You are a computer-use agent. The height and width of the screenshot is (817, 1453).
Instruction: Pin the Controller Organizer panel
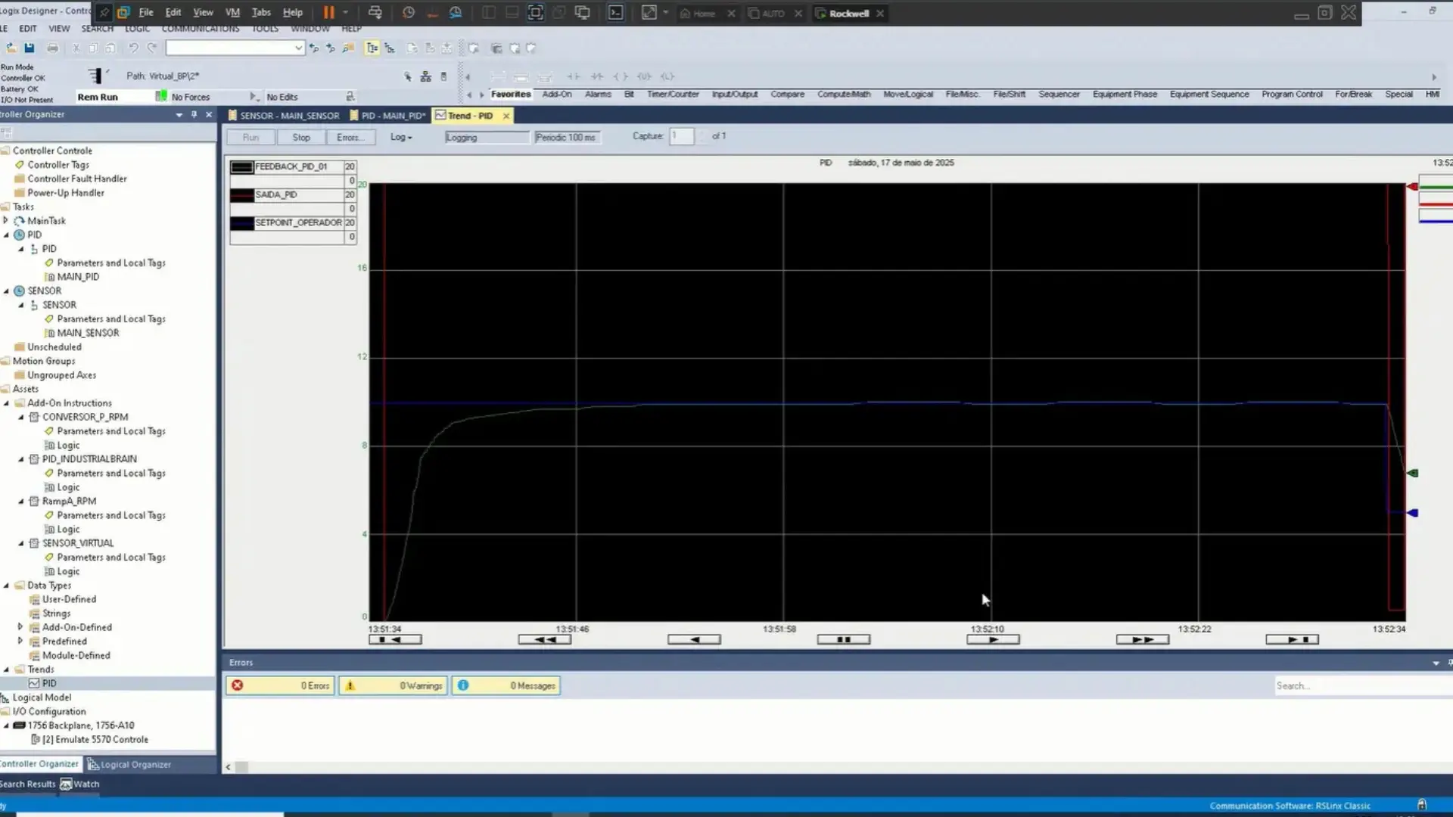click(x=194, y=115)
